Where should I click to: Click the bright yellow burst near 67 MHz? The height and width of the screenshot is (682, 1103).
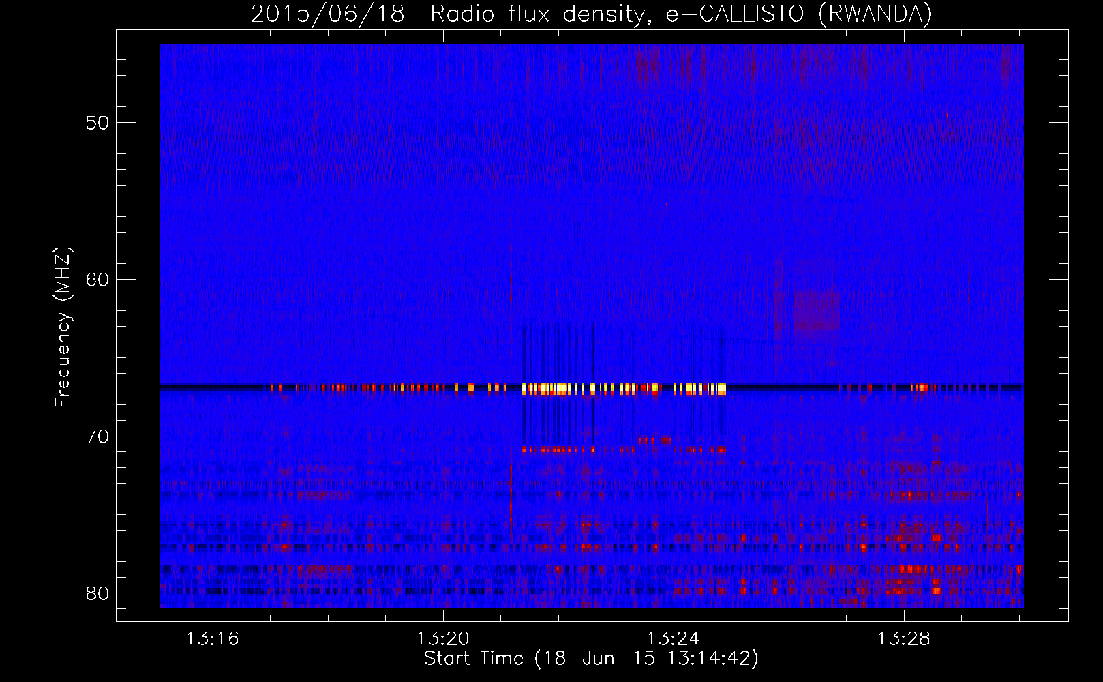coord(624,389)
